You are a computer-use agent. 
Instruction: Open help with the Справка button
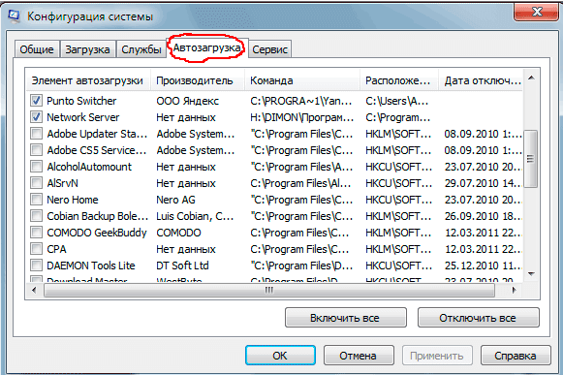tap(516, 356)
